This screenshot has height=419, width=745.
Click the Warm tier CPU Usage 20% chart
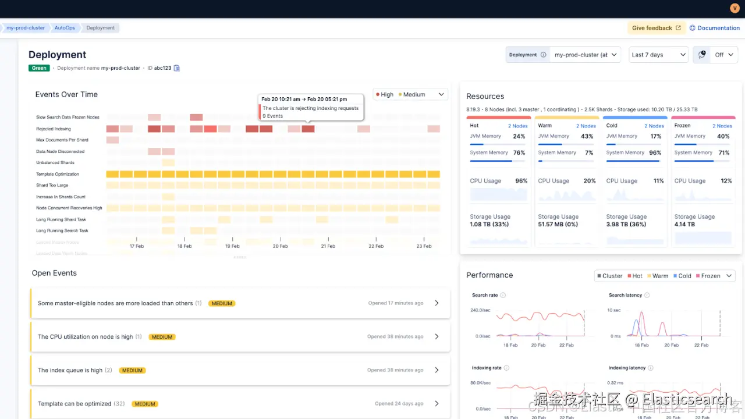[567, 194]
